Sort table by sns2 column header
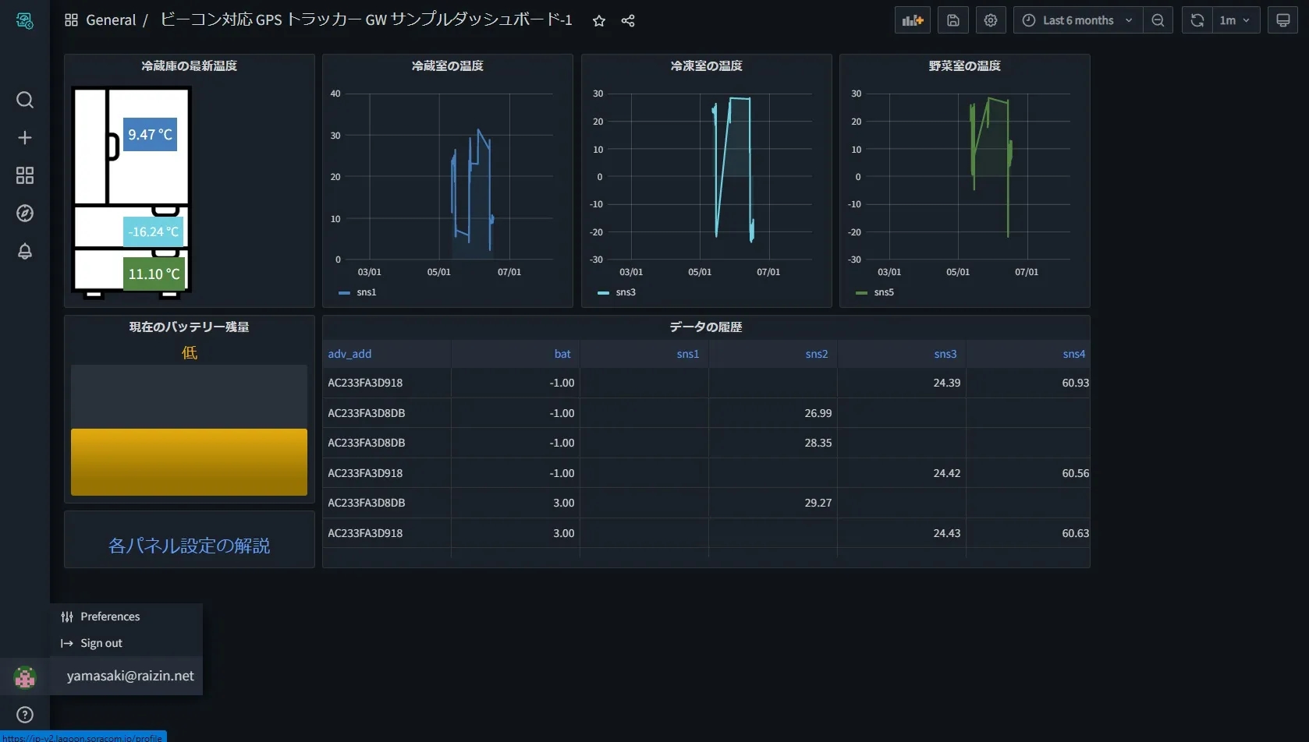This screenshot has height=742, width=1309. coord(816,354)
